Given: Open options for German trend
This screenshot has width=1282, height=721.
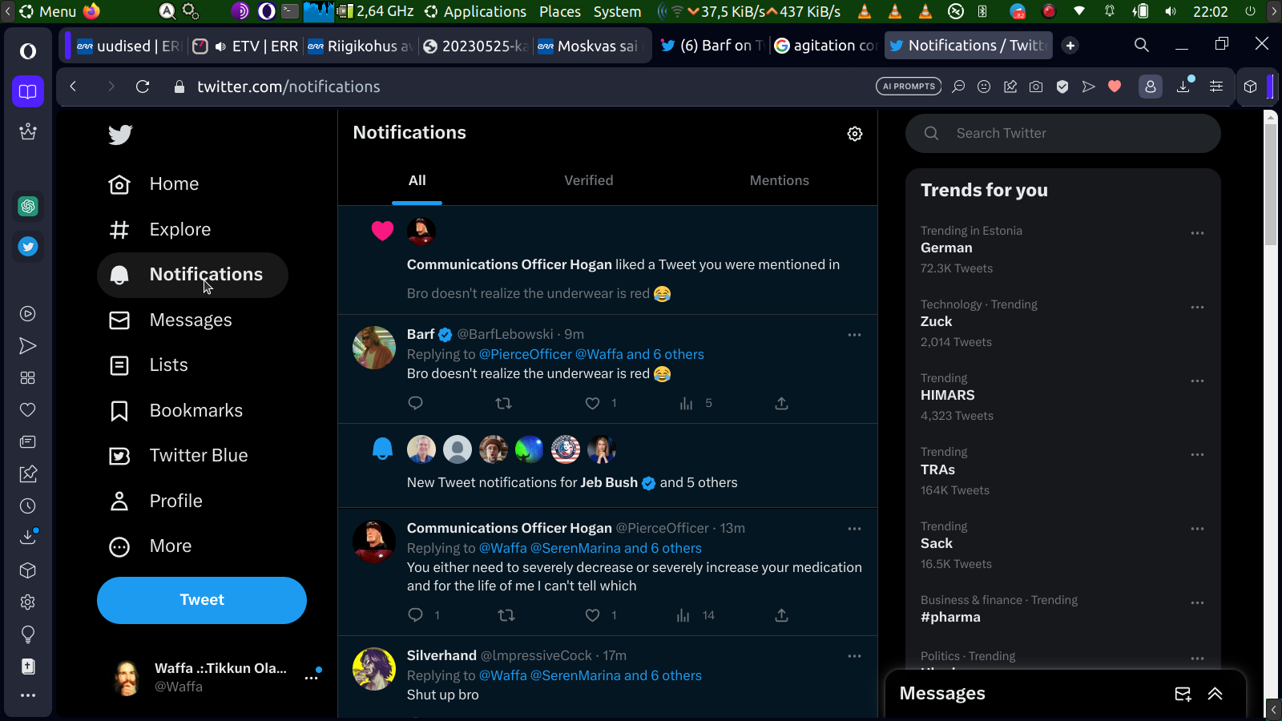Looking at the screenshot, I should tap(1198, 233).
